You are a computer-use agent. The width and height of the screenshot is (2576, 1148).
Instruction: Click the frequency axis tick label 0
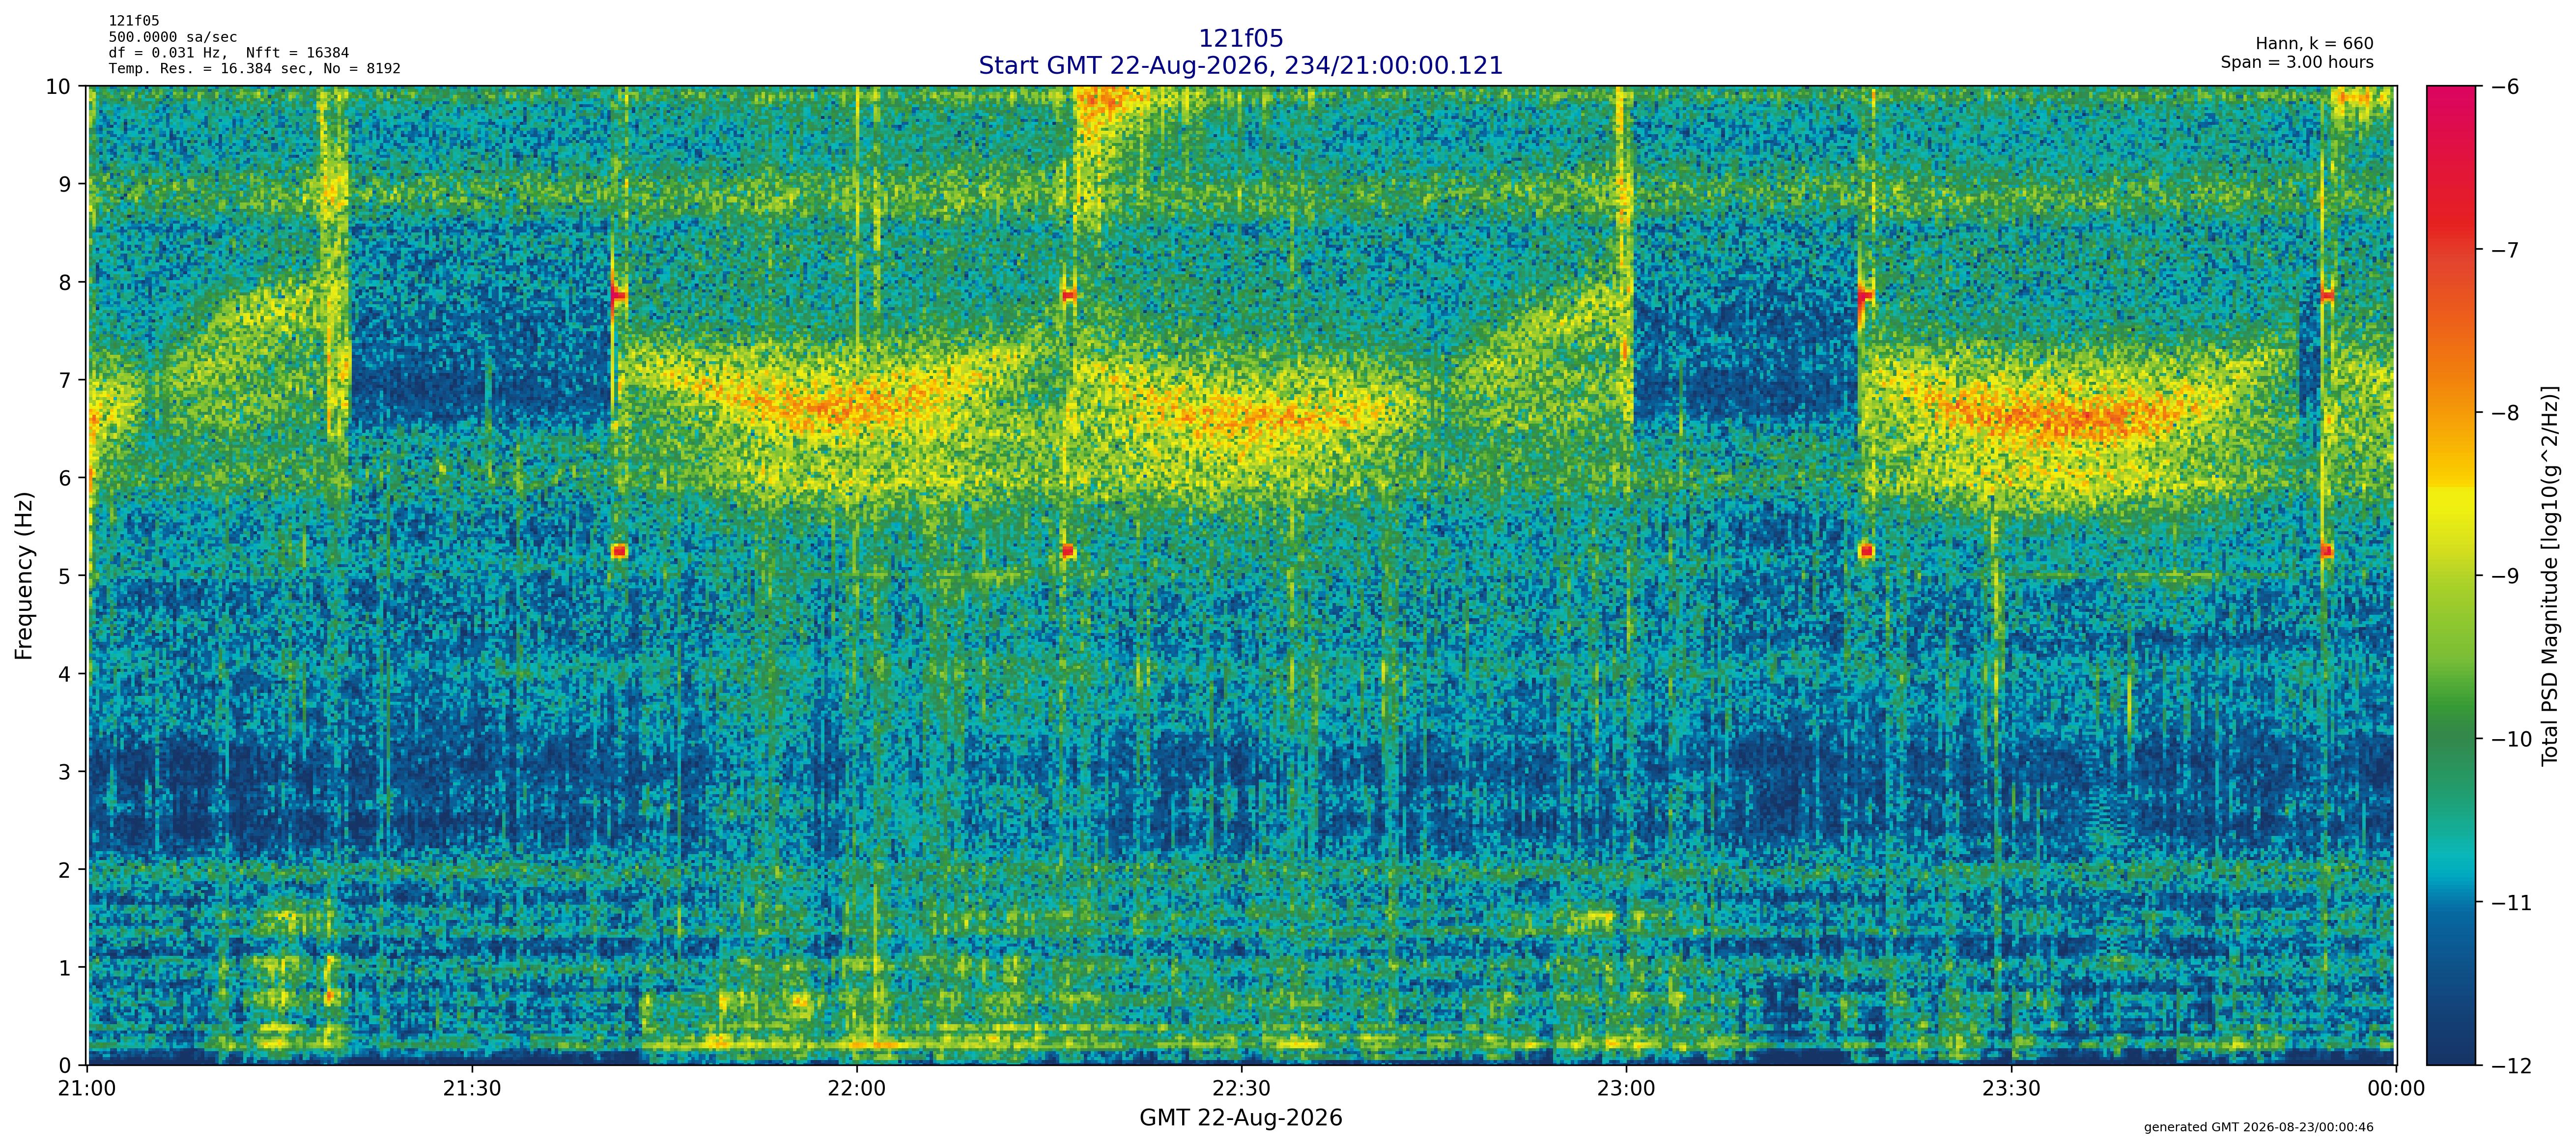coord(65,1066)
